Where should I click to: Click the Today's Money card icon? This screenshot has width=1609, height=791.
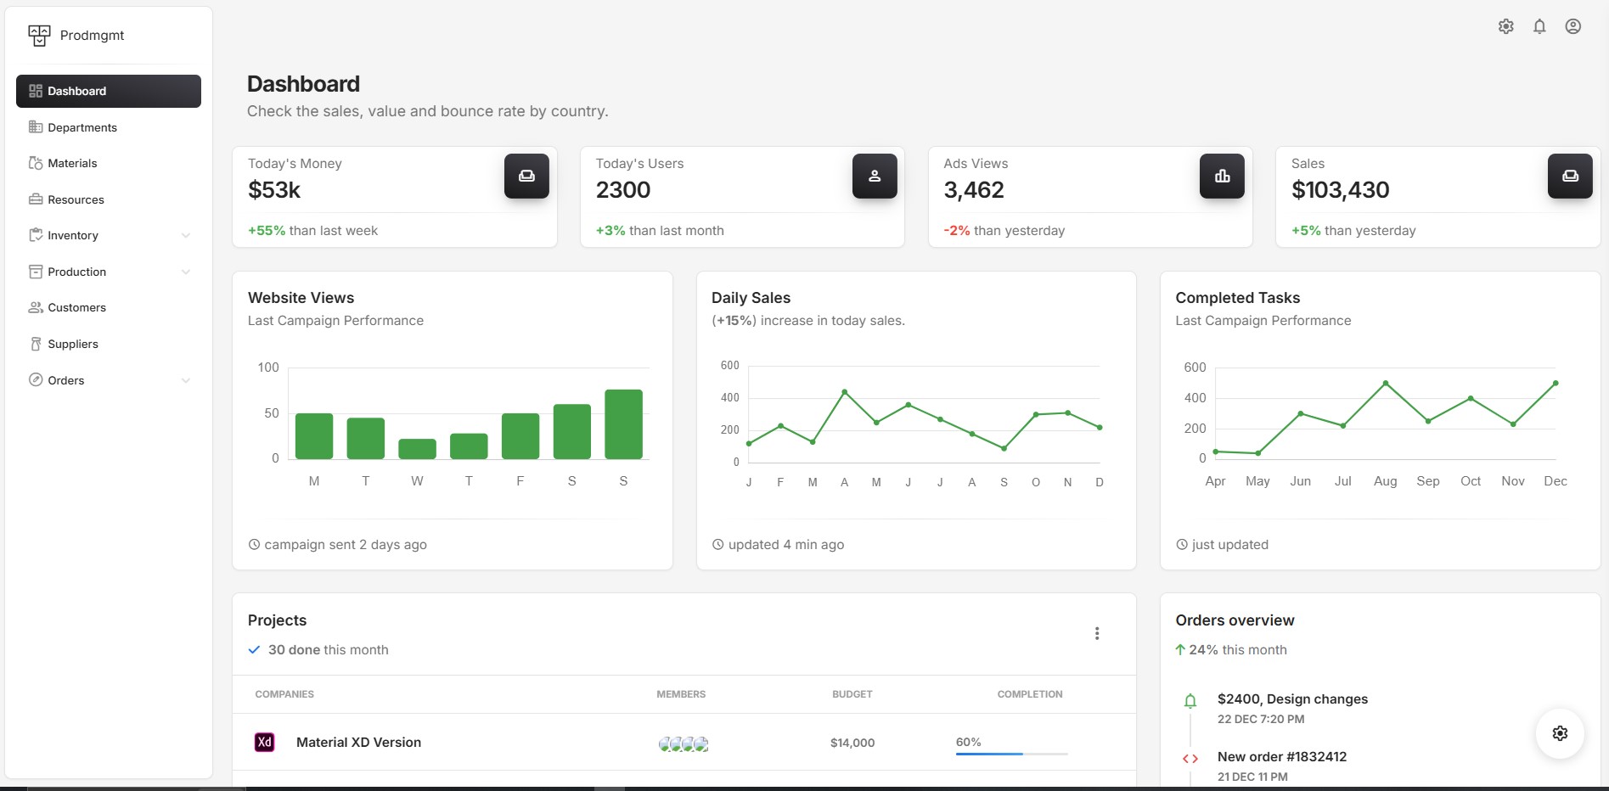[x=526, y=177]
